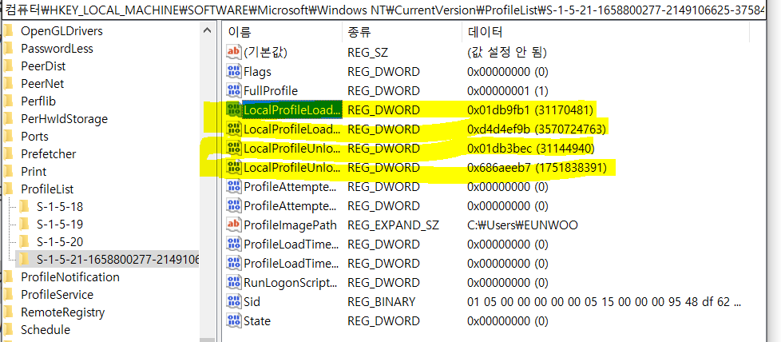The width and height of the screenshot is (781, 342).
Task: Select the ProfileList key label
Action: [47, 189]
